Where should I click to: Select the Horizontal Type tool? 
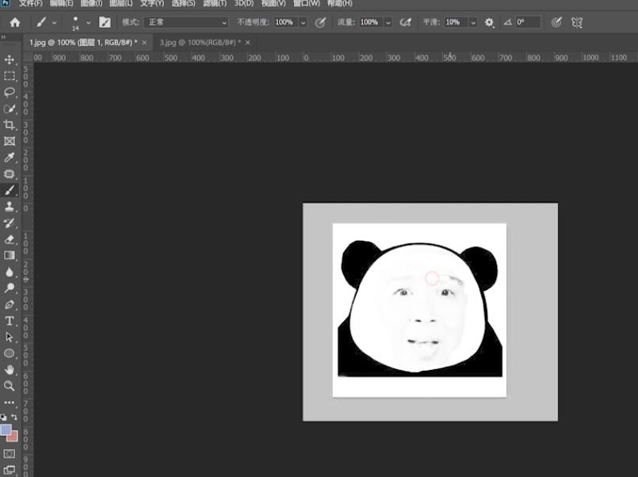[10, 321]
